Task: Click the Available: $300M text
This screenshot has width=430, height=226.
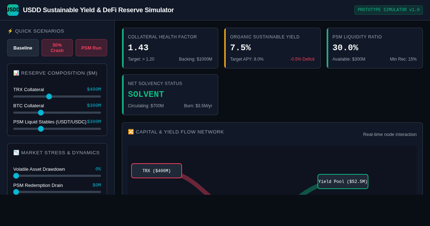Action: [349, 59]
